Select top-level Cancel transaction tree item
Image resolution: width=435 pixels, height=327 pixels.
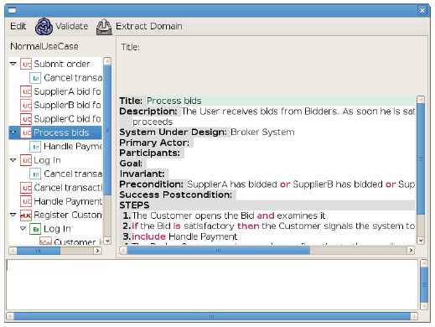[x=68, y=188]
